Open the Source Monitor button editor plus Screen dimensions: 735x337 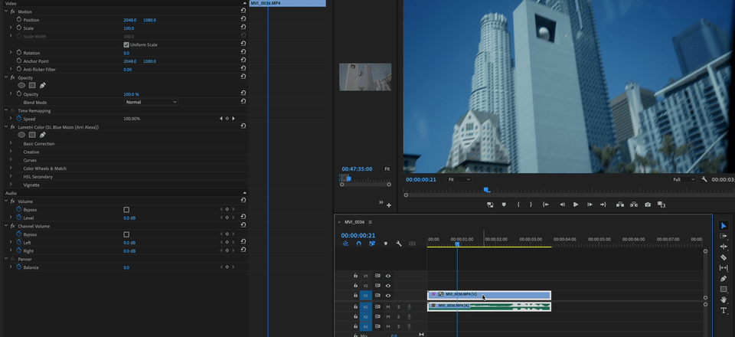pos(389,205)
